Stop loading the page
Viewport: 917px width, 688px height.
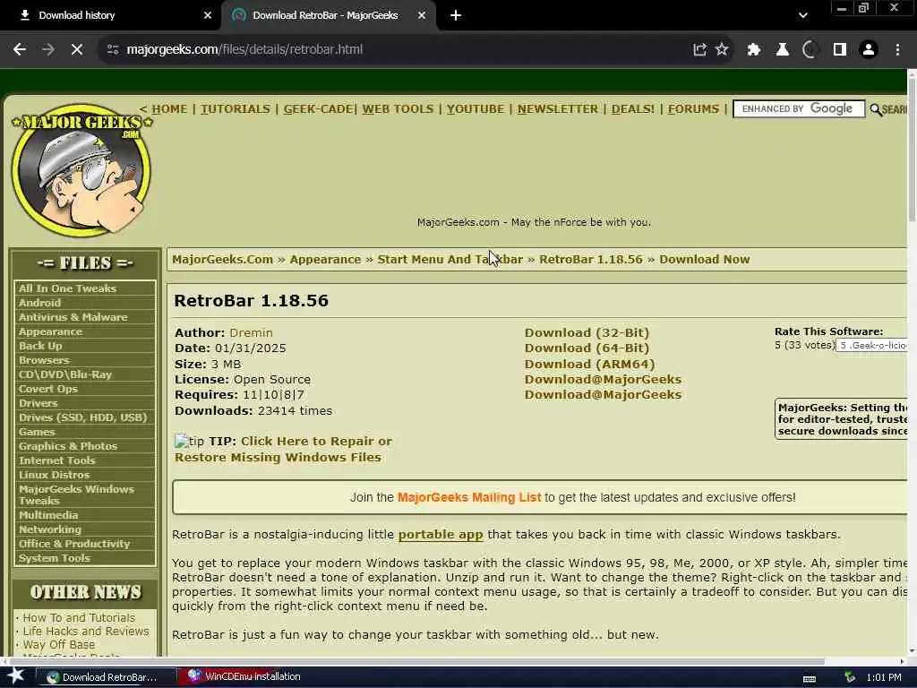pyautogui.click(x=77, y=49)
